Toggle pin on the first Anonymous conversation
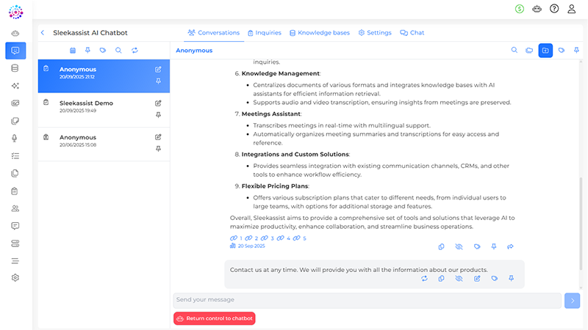Screen dimensions: 588x330 pyautogui.click(x=158, y=81)
